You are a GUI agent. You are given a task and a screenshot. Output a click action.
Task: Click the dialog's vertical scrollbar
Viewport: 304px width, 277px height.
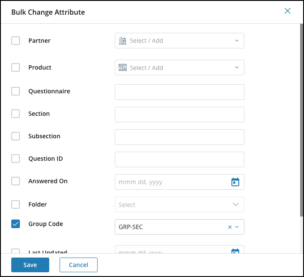pos(301,120)
